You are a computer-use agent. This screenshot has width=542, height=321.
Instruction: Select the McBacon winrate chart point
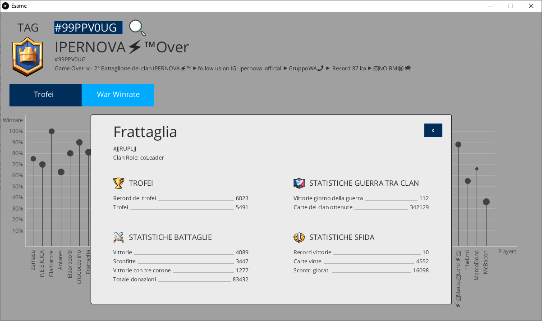coord(486,202)
